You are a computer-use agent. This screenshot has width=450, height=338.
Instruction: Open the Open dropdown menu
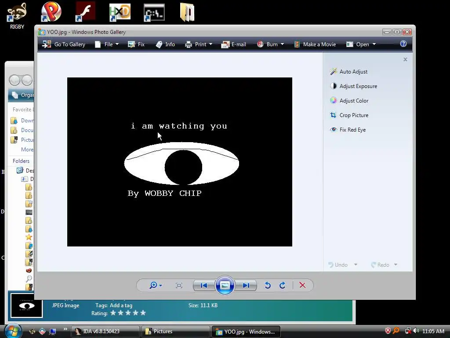click(x=361, y=44)
